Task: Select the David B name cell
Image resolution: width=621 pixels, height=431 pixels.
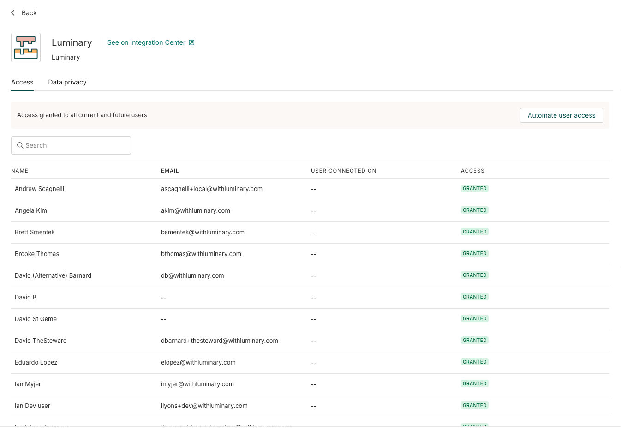Action: pyautogui.click(x=25, y=297)
